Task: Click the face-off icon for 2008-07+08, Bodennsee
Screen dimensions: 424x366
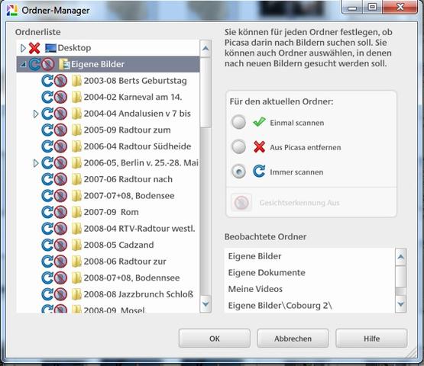Action: point(60,278)
